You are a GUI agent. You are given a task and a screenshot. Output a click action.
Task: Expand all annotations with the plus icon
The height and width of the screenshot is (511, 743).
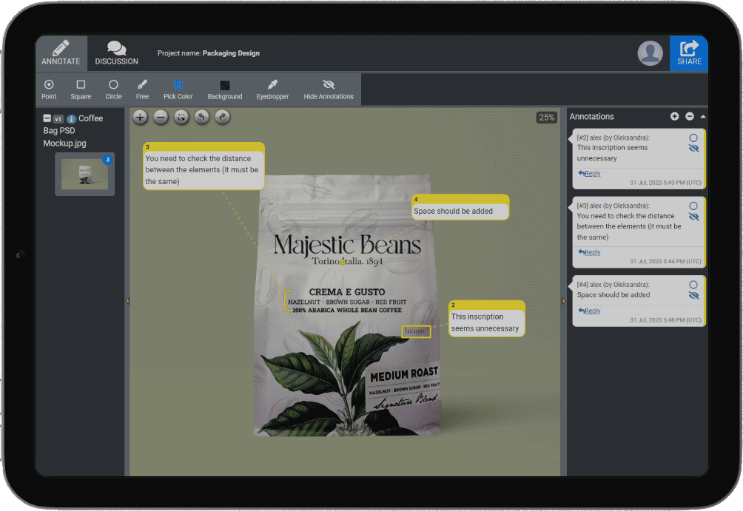coord(674,117)
